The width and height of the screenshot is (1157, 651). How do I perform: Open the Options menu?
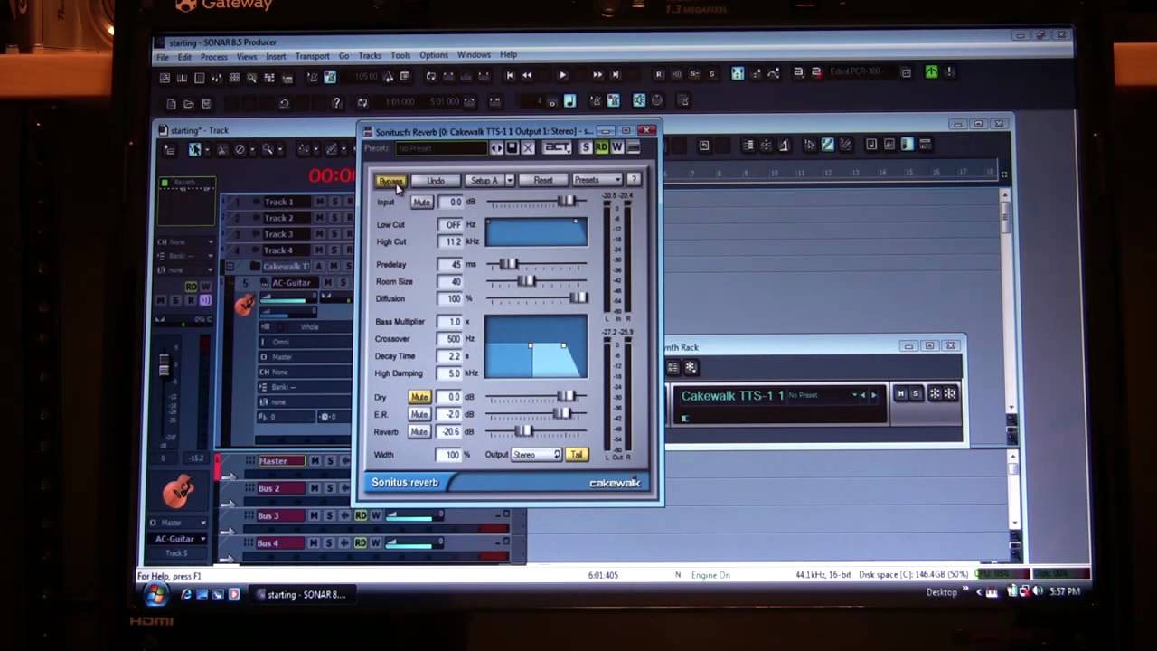pyautogui.click(x=434, y=55)
